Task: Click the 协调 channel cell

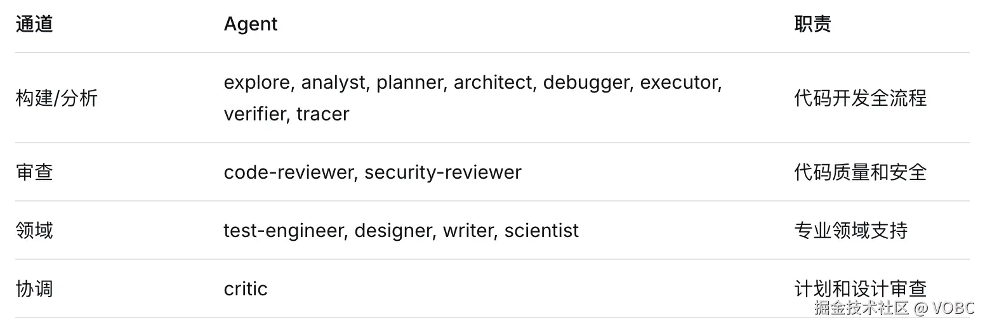Action: tap(34, 289)
